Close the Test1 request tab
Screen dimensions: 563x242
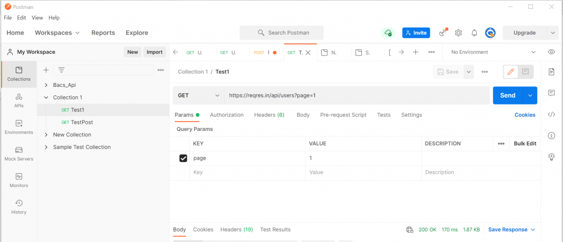pos(308,52)
